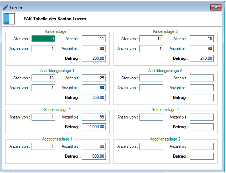Click the 'Kinderzulage 2' group title
The height and width of the screenshot is (173, 226).
point(165,31)
